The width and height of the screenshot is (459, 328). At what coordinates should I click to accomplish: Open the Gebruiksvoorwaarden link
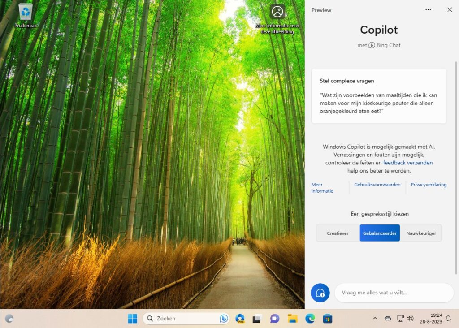[x=377, y=185]
